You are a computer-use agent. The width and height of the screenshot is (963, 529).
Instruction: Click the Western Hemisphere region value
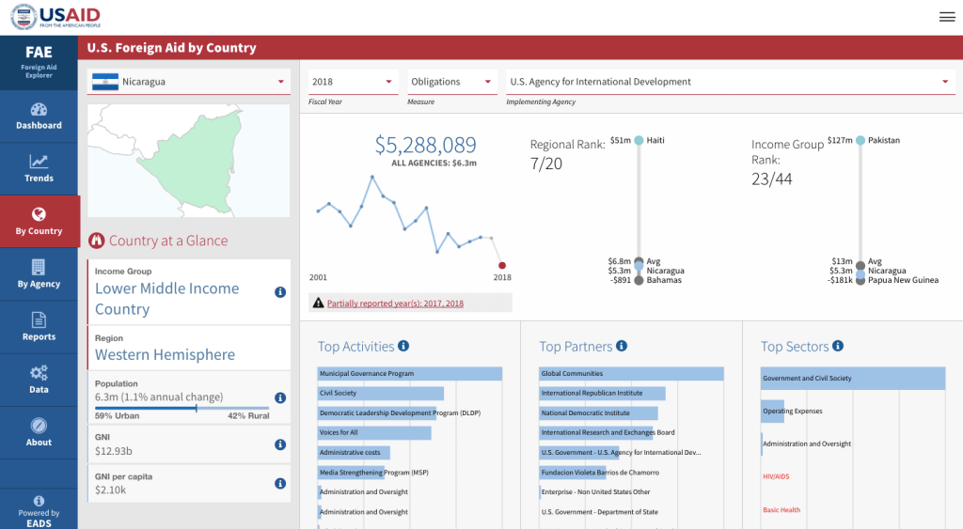pos(166,355)
